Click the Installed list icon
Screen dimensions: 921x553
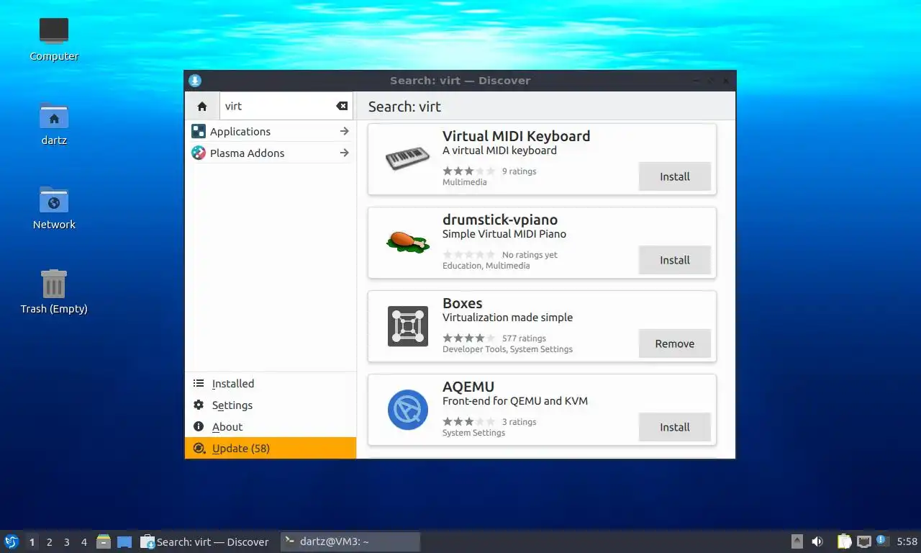[x=199, y=384]
